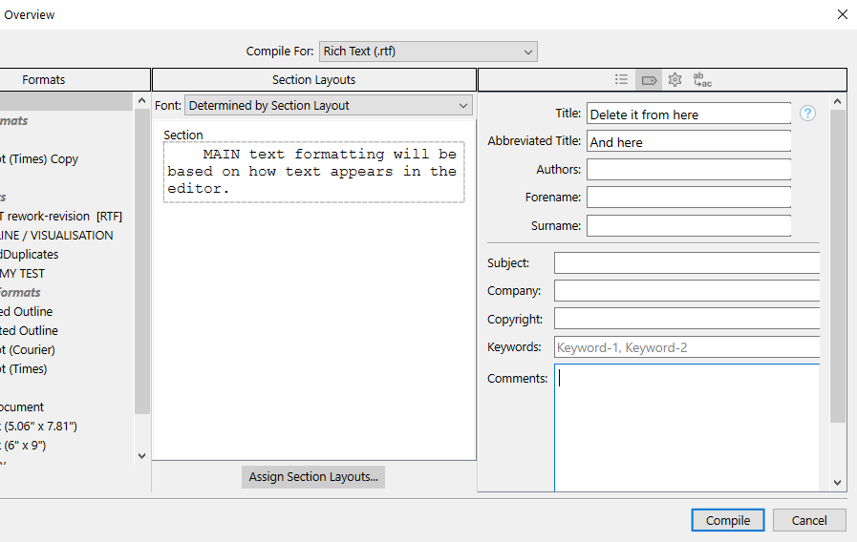Click the Section layout preview box
The height and width of the screenshot is (542, 857).
pyautogui.click(x=313, y=172)
